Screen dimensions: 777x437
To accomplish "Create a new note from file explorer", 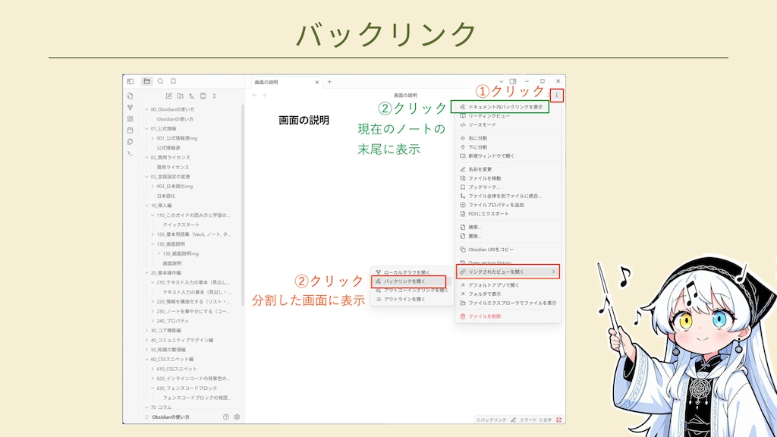I will (x=168, y=96).
